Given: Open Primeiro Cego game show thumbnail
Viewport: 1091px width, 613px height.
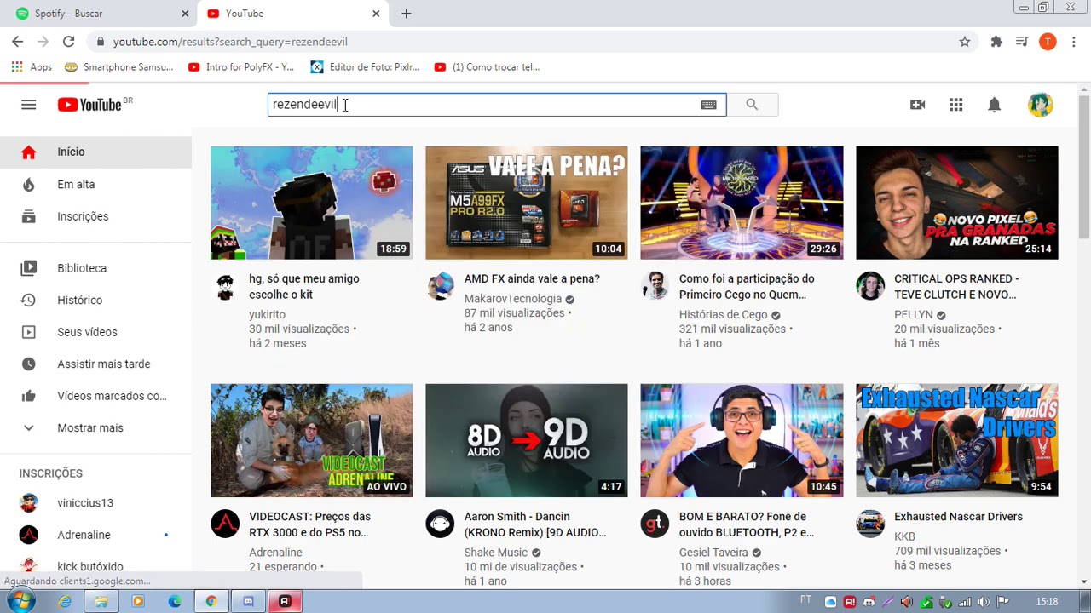Looking at the screenshot, I should pyautogui.click(x=742, y=203).
